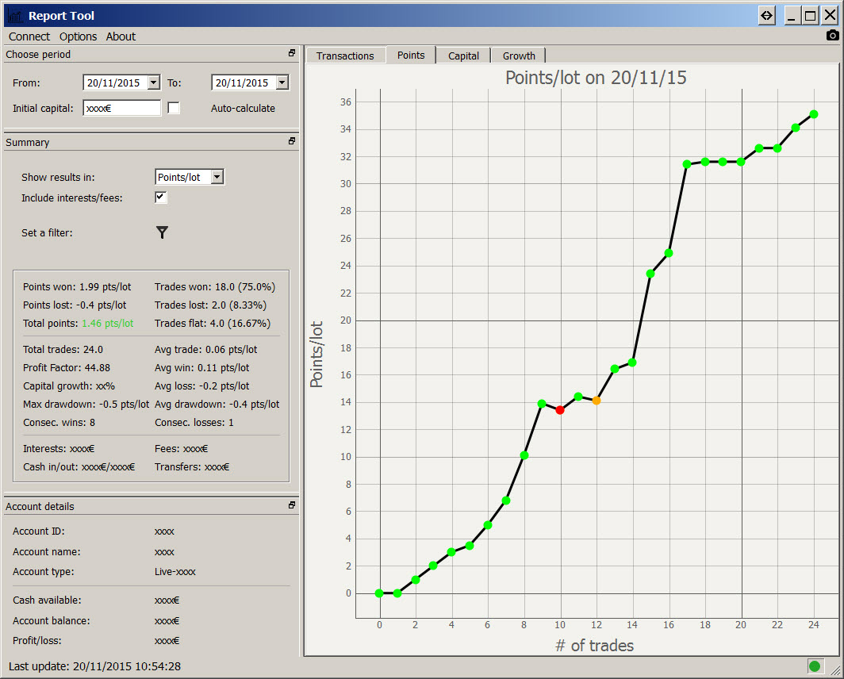Float the Summary panel
Image resolution: width=844 pixels, height=679 pixels.
click(292, 142)
